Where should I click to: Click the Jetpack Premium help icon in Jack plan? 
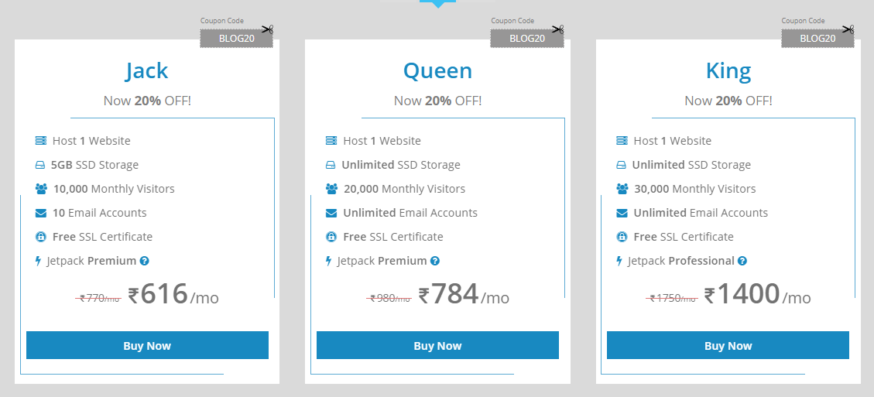click(x=144, y=260)
